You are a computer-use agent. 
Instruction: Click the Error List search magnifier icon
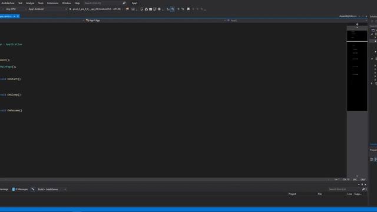[363, 190]
